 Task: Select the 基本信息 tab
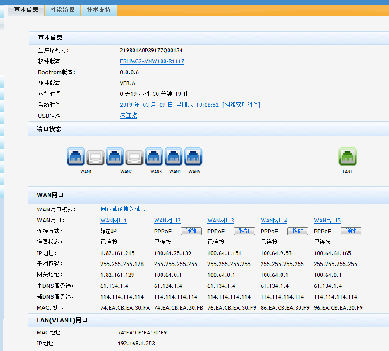[26, 10]
